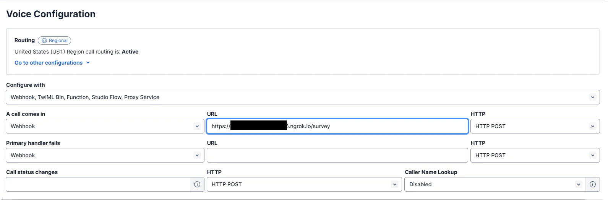The width and height of the screenshot is (608, 200).
Task: Click the Call status changes input field
Action: tap(98, 184)
